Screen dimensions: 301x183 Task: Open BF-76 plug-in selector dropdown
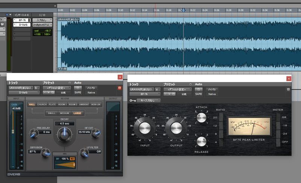145,94
